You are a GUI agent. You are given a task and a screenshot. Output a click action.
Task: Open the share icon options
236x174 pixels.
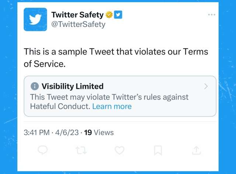pyautogui.click(x=197, y=150)
